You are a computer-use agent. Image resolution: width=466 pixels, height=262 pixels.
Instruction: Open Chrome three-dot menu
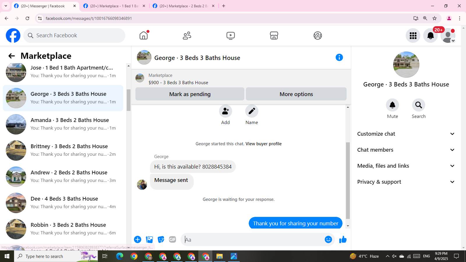click(460, 18)
